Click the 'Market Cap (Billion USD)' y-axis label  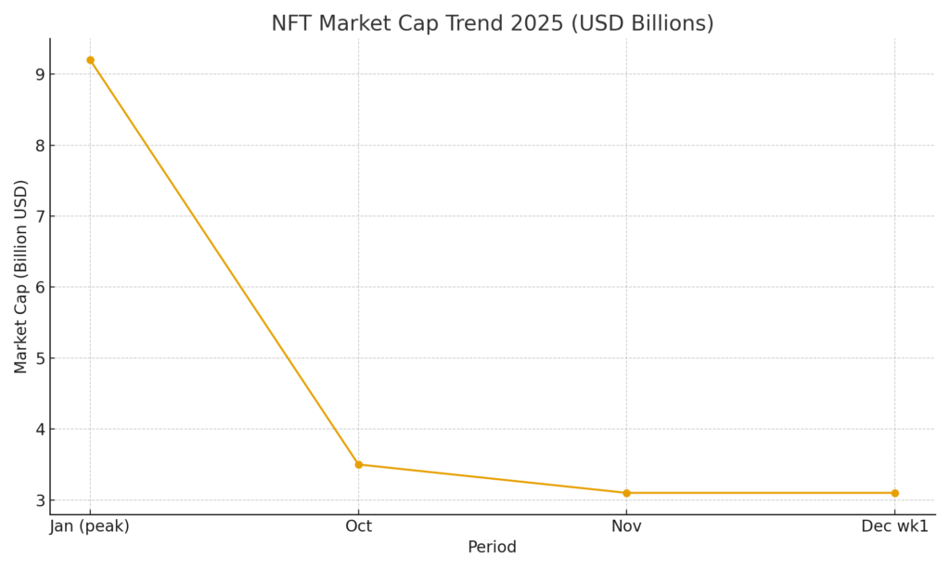point(21,277)
